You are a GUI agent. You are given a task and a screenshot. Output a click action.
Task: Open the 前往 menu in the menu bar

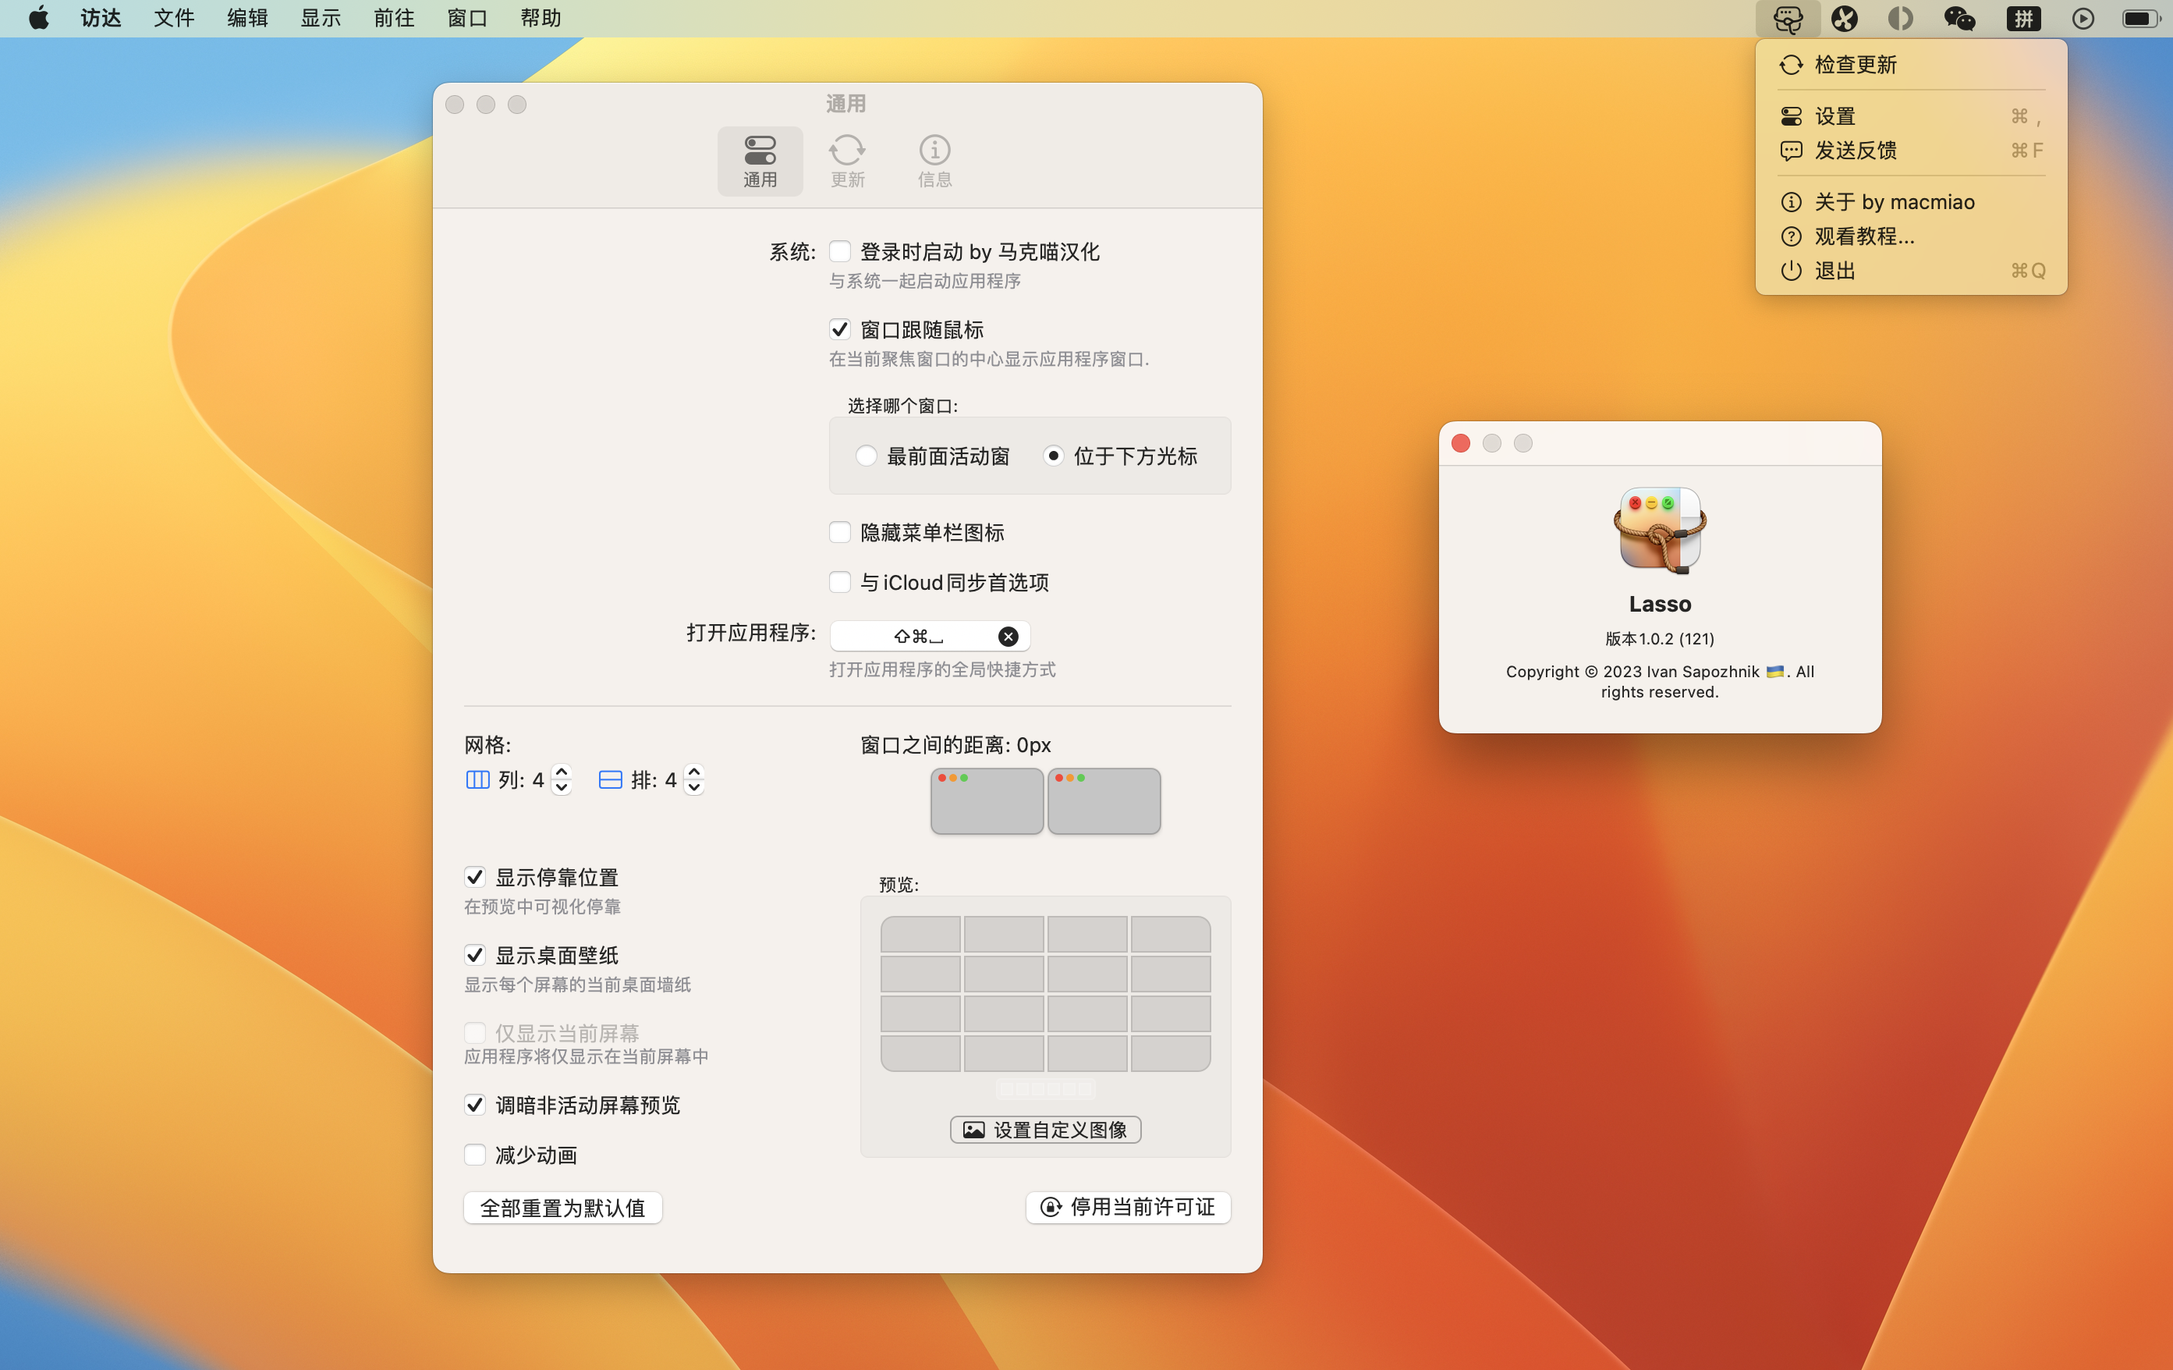[393, 18]
